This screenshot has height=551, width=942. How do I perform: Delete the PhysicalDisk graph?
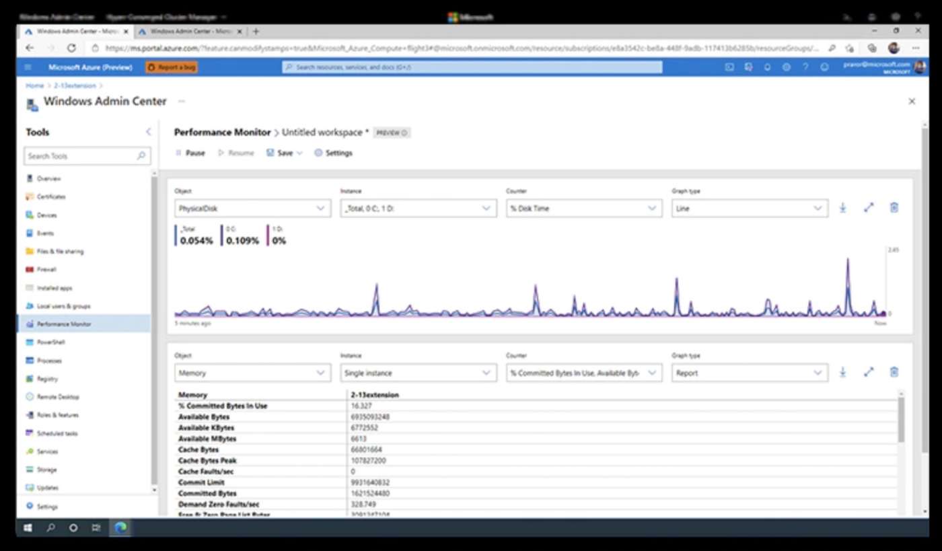click(x=894, y=209)
